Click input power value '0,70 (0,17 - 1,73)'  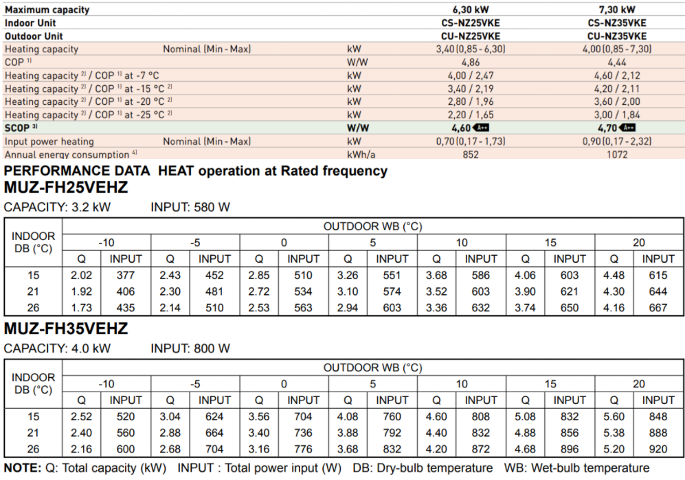(x=471, y=141)
